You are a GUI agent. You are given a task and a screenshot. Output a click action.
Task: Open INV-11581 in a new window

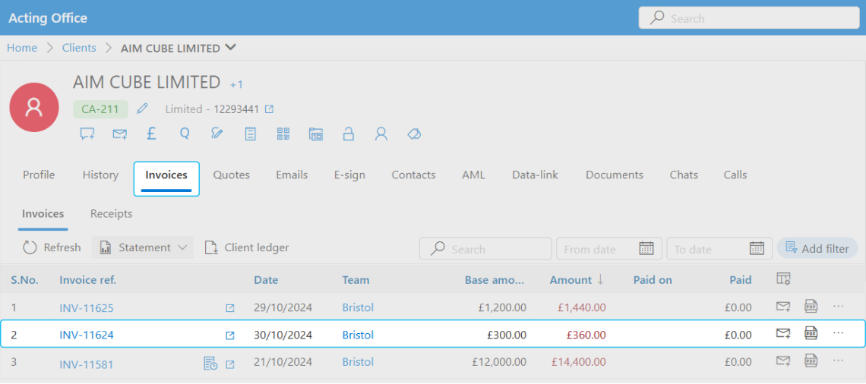tap(230, 364)
